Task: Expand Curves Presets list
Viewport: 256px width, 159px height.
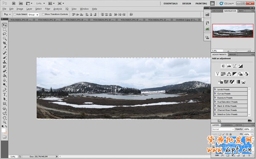Action: point(230,94)
